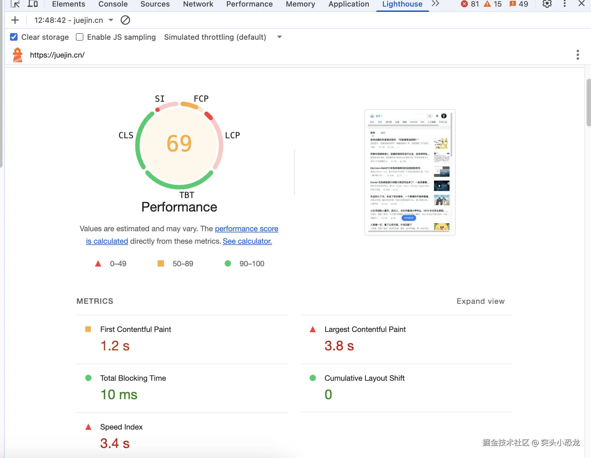This screenshot has width=591, height=458.
Task: Click the red triangle legend for 0–49
Action: click(x=98, y=264)
